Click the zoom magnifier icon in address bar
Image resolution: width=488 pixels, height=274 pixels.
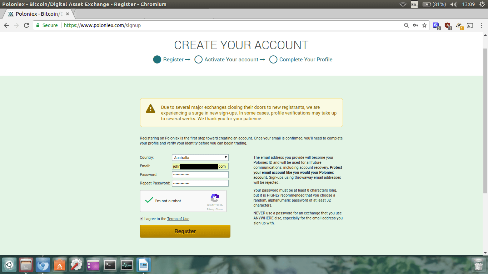pos(406,25)
